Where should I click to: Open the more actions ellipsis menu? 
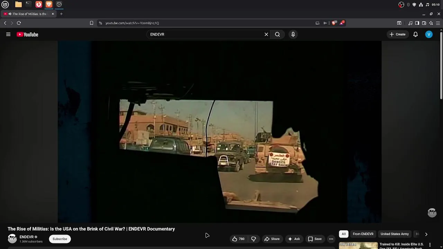pyautogui.click(x=331, y=239)
